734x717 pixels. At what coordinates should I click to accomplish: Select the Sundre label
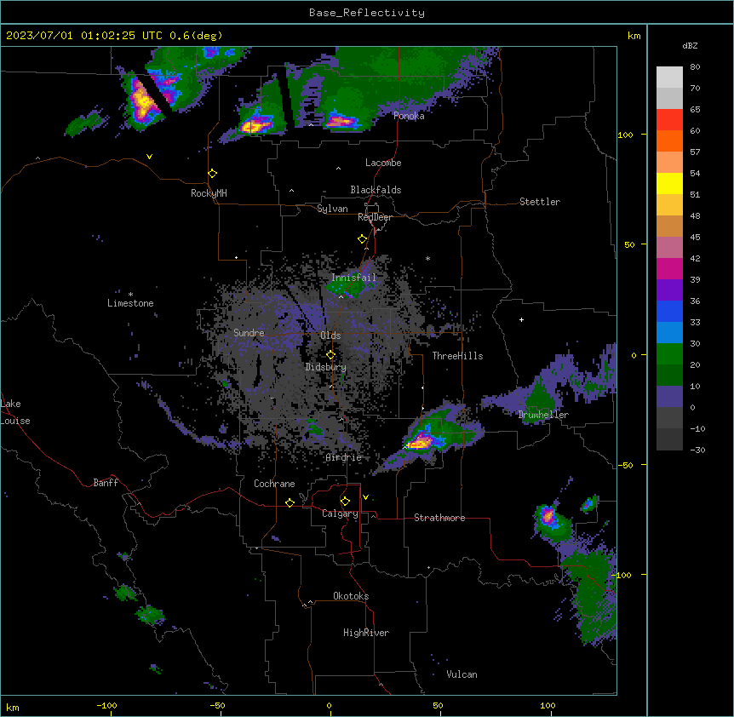click(x=249, y=333)
